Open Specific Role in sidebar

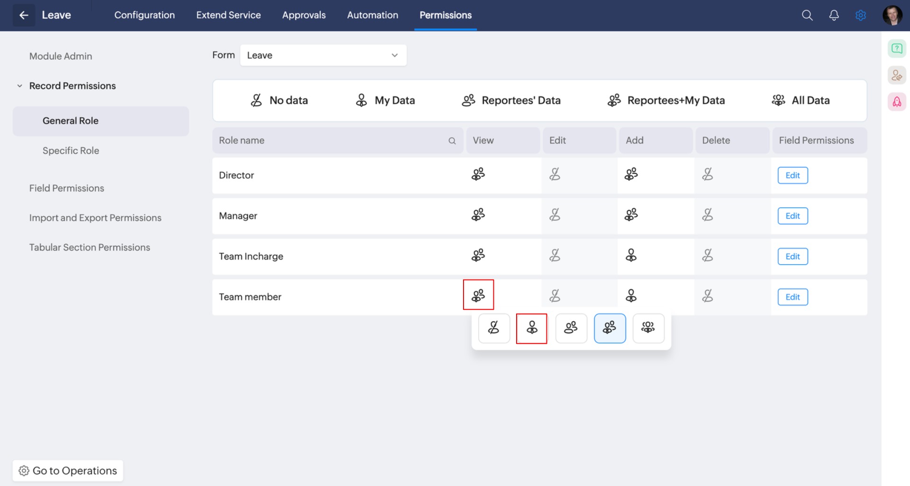[71, 151]
